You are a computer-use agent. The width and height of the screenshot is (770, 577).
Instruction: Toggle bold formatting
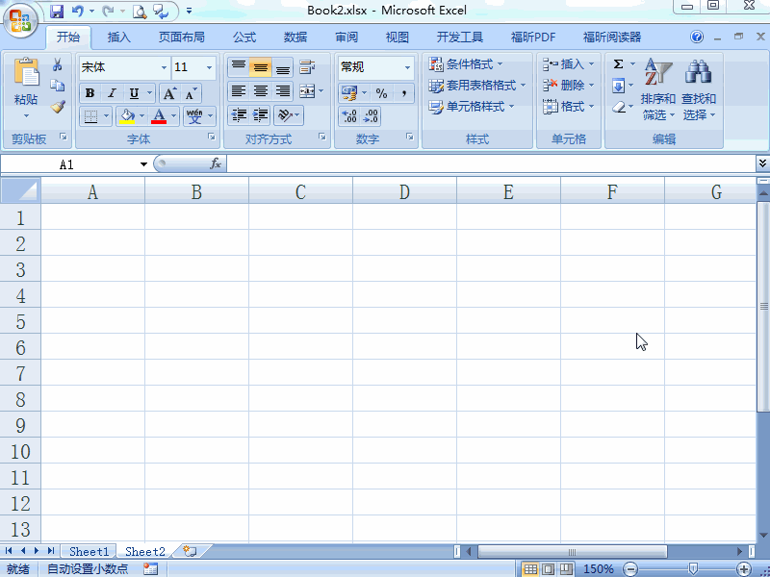coord(90,93)
